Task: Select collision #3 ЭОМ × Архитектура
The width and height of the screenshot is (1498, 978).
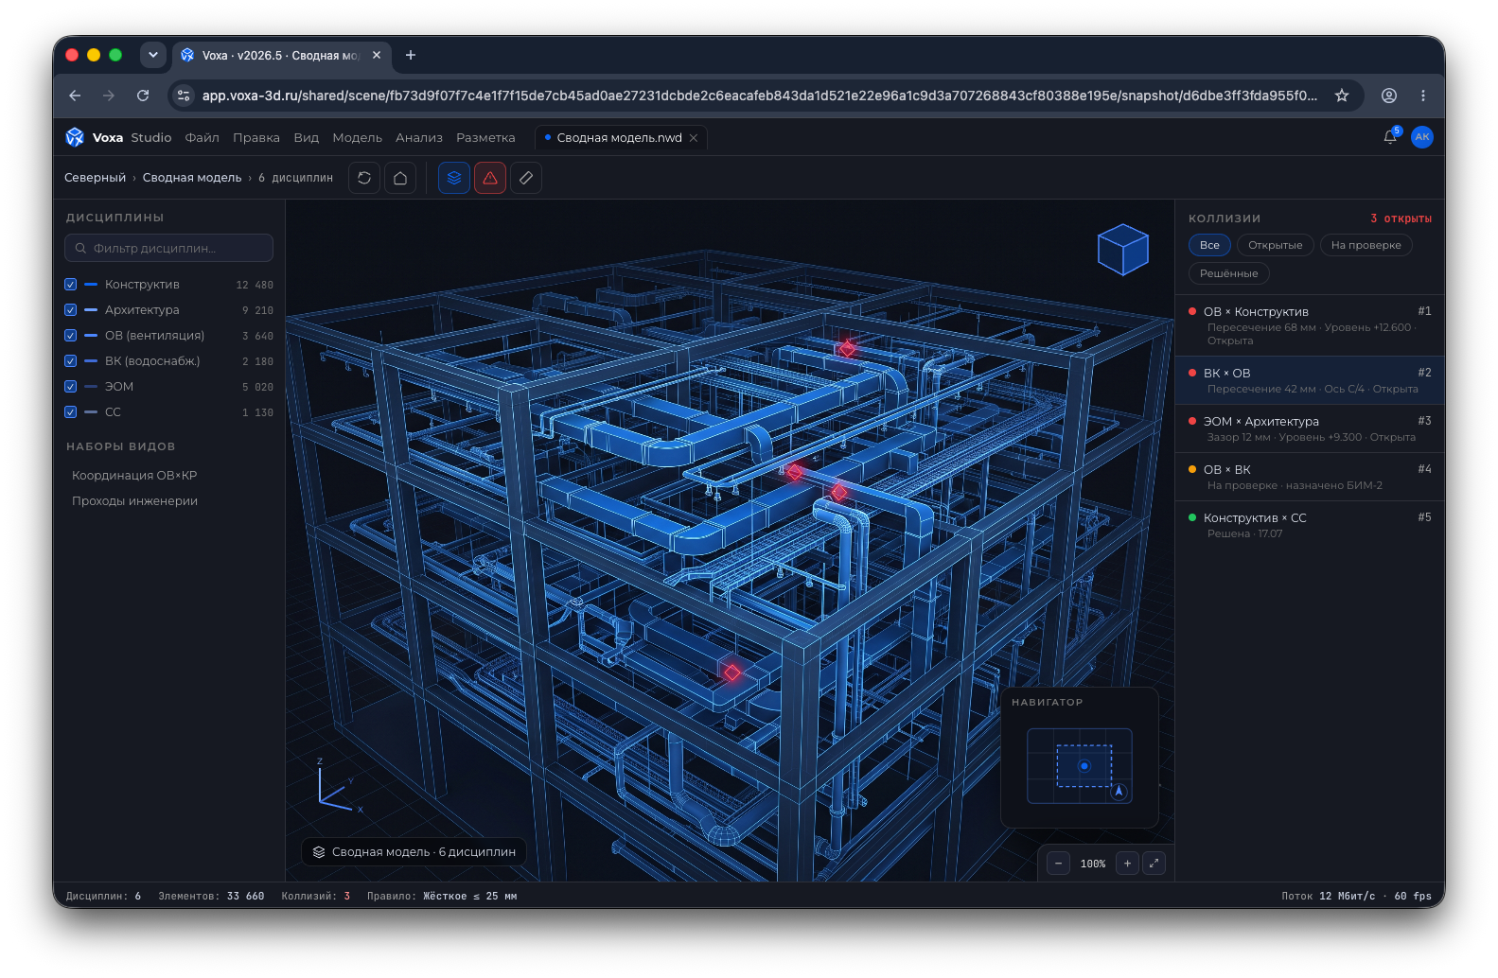Action: [1310, 428]
